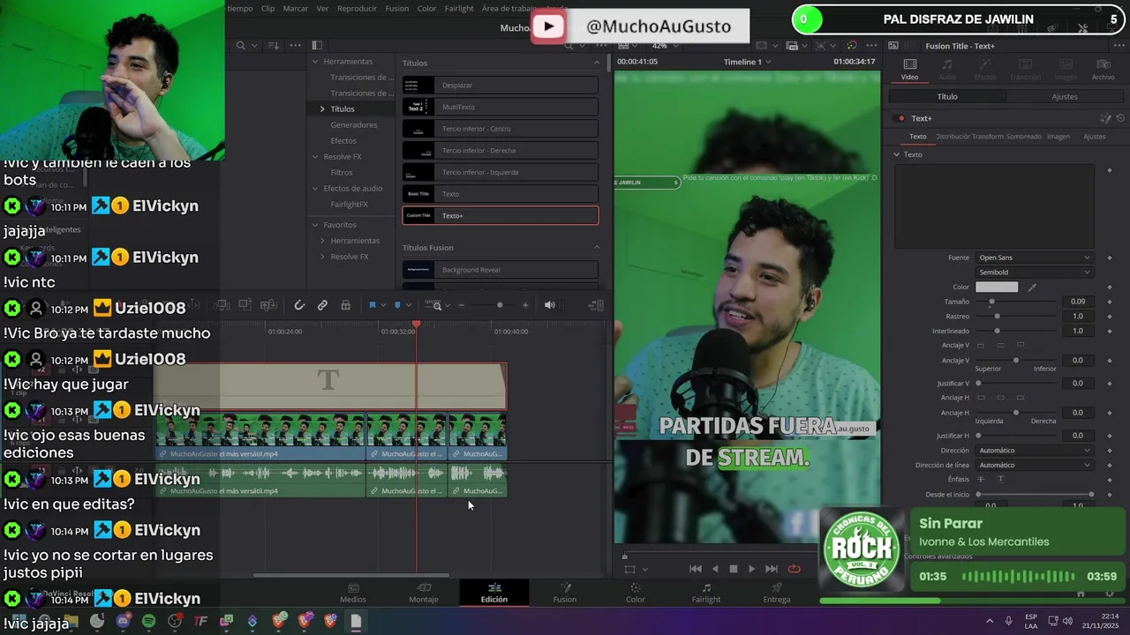Click the Tamaño value field 0.09
This screenshot has height=635, width=1130.
(x=1078, y=302)
